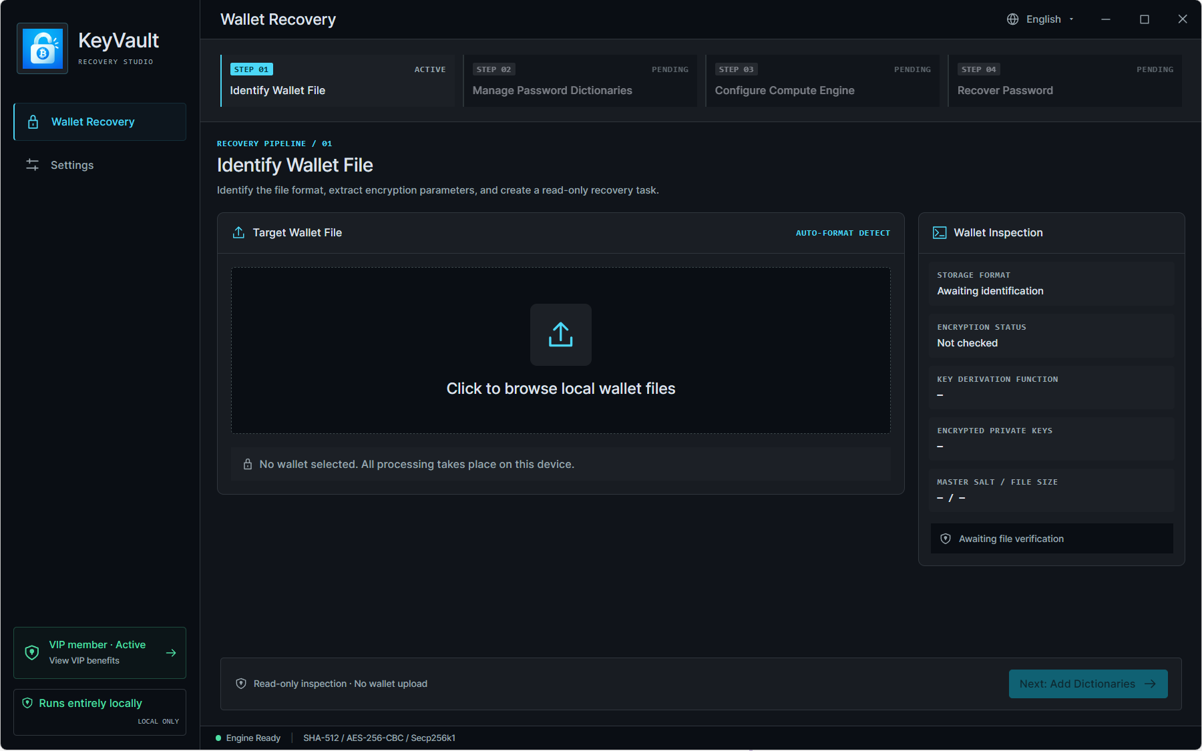
Task: Click the AUTO-FORMAT DETECT label
Action: point(843,233)
